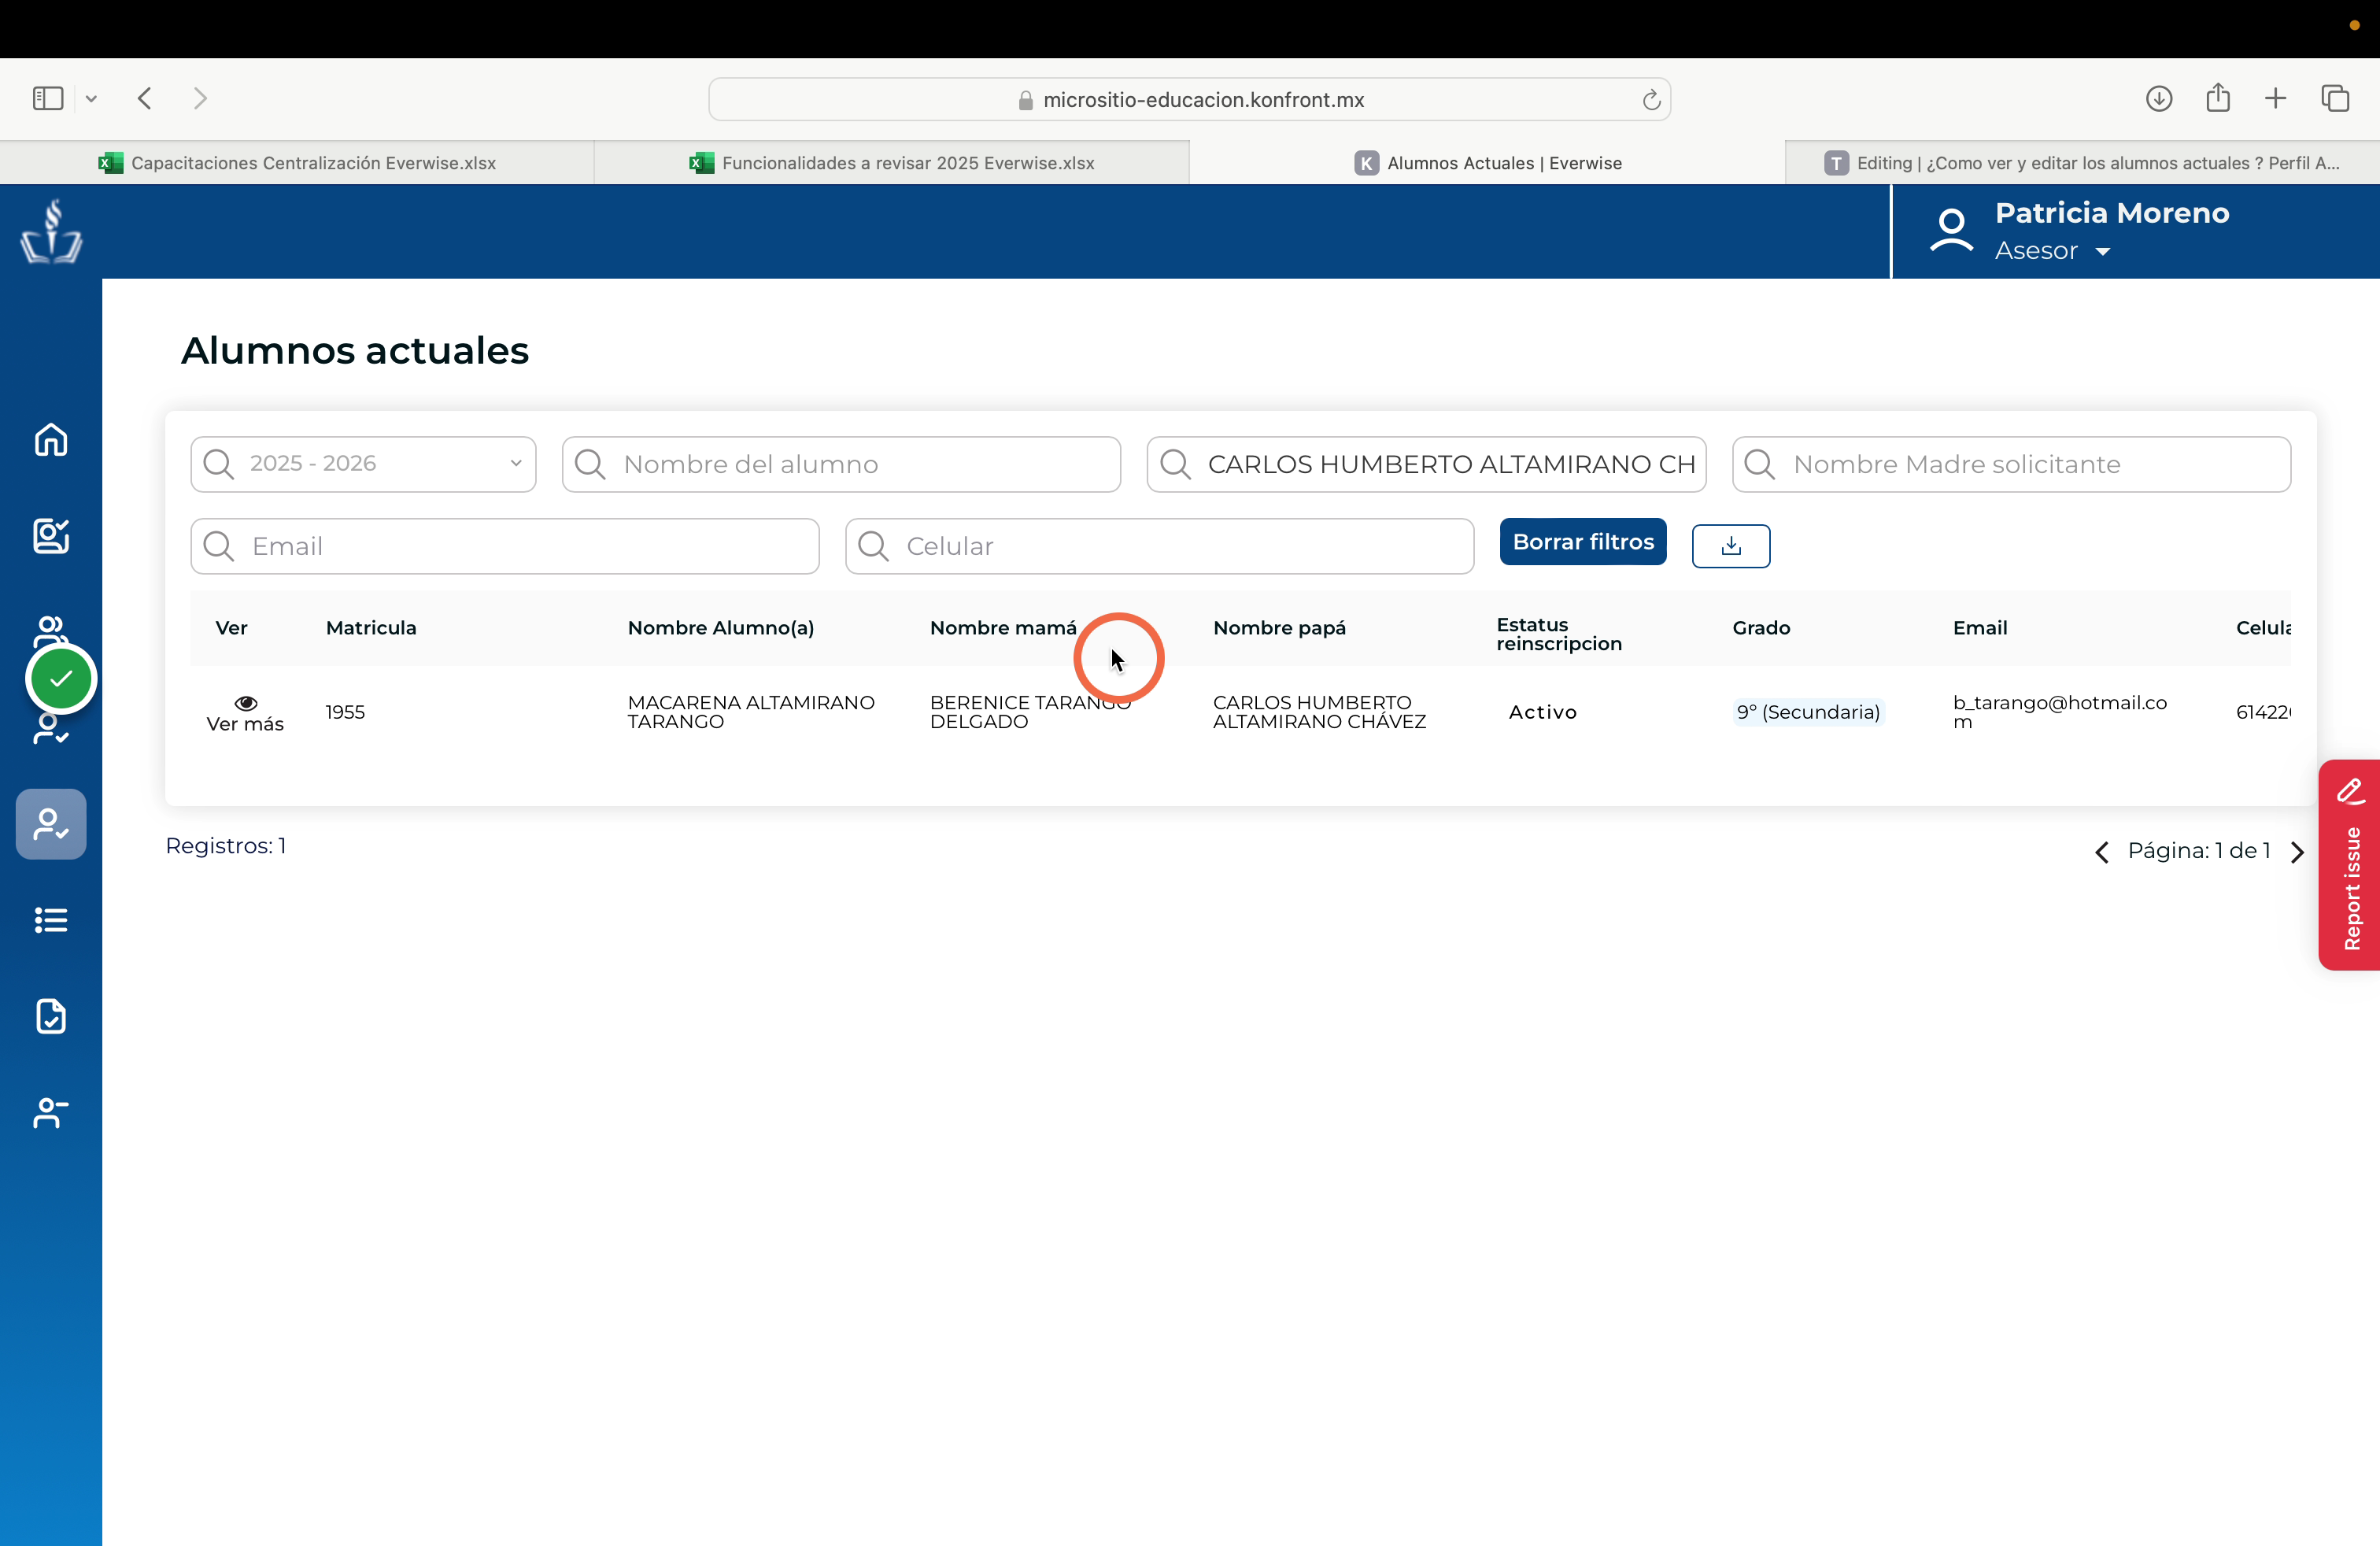The width and height of the screenshot is (2380, 1546).
Task: Open the document check sidebar icon
Action: 51,1016
